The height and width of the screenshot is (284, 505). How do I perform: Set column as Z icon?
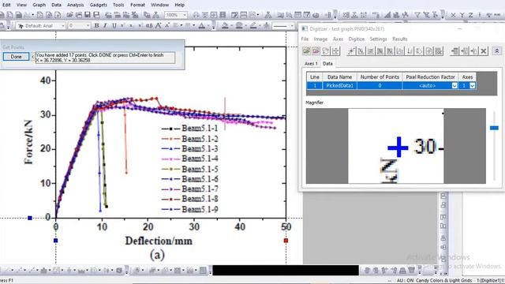470,15
